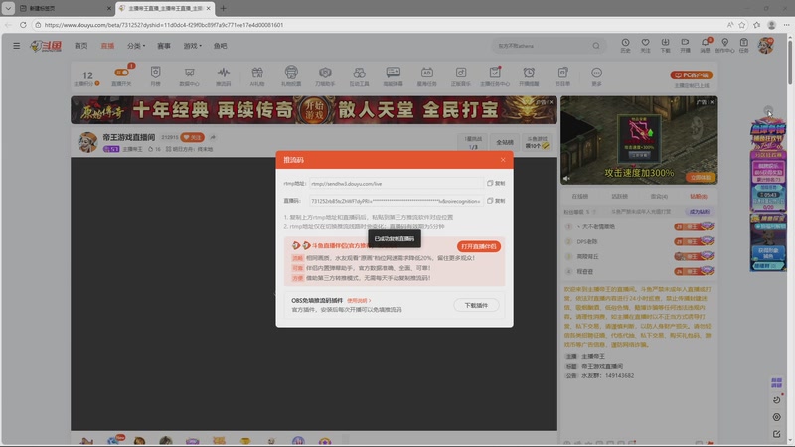Viewport: 795px width, 447px height.
Task: Click the 下载插件 button
Action: (x=476, y=305)
